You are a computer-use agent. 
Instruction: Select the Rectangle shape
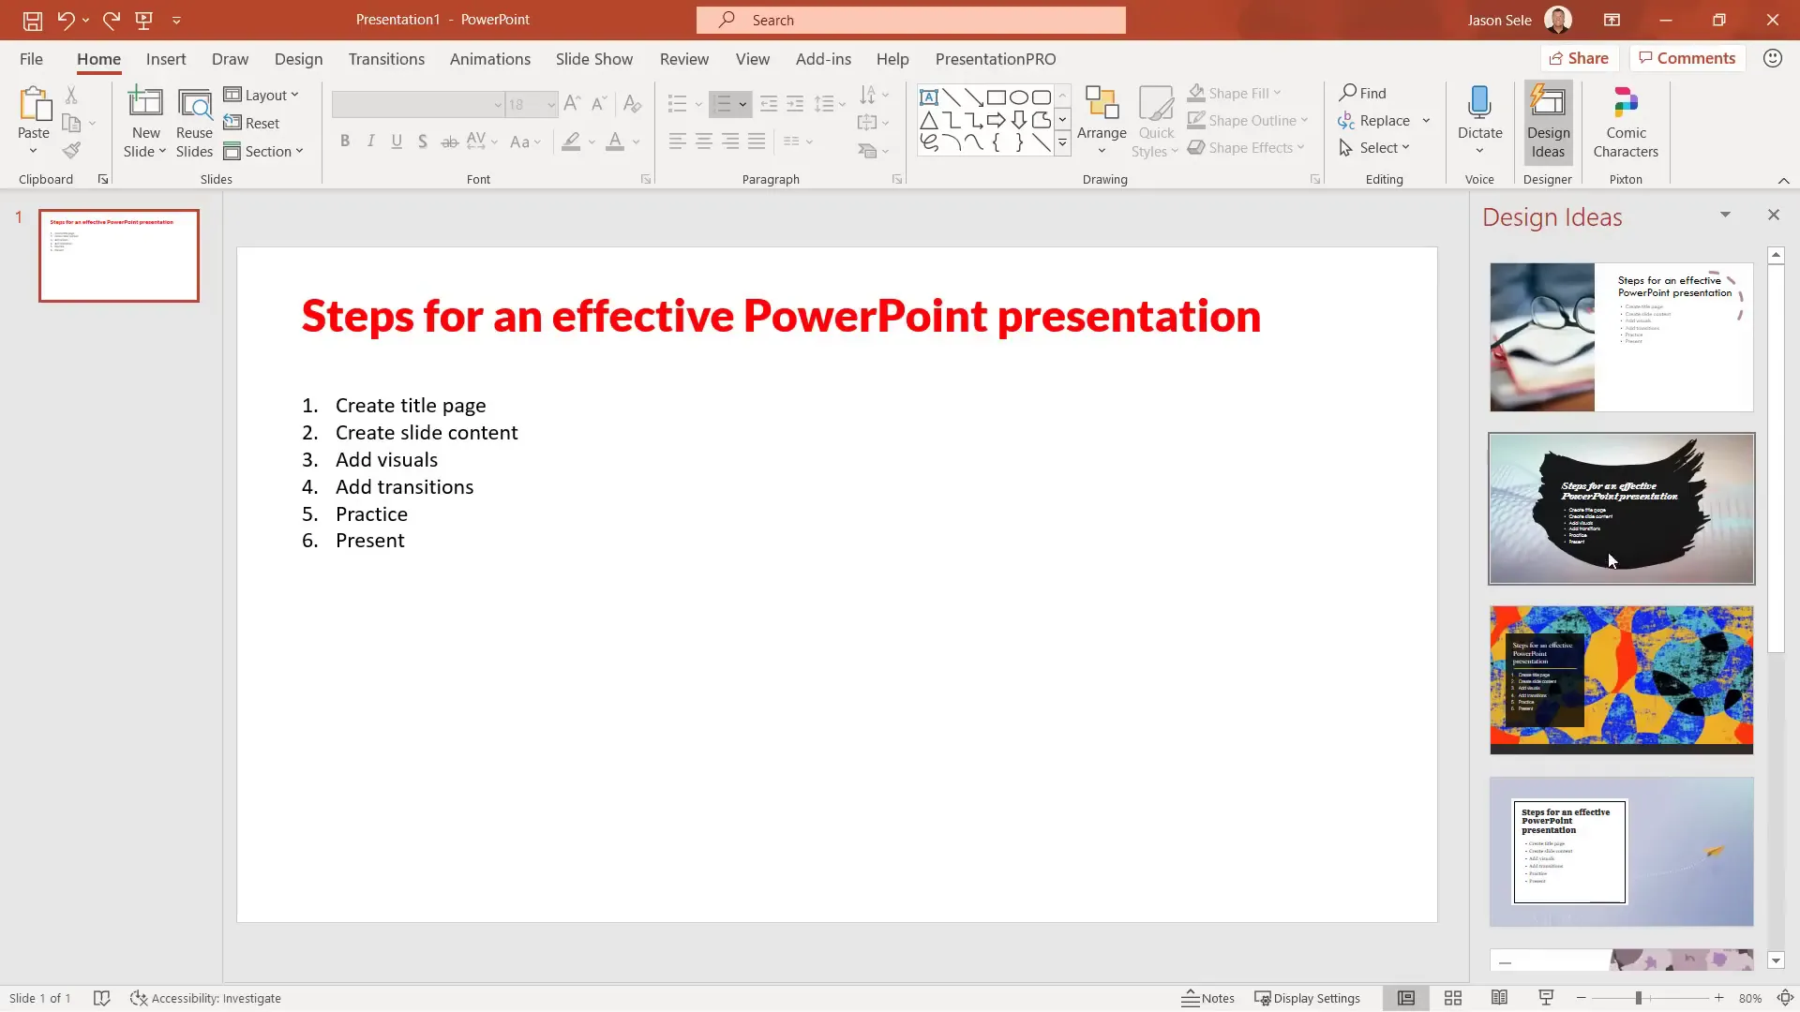[x=997, y=97]
